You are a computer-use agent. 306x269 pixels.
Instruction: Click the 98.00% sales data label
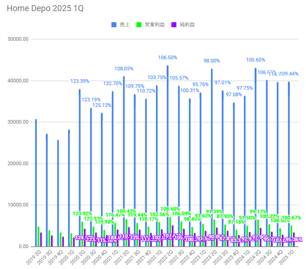tap(212, 61)
